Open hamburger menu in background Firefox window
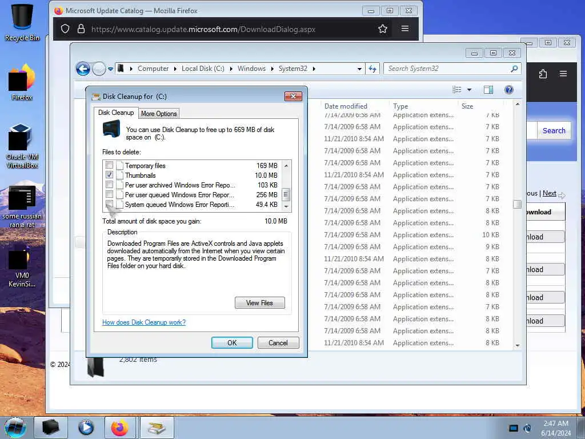This screenshot has width=585, height=439. 563,74
